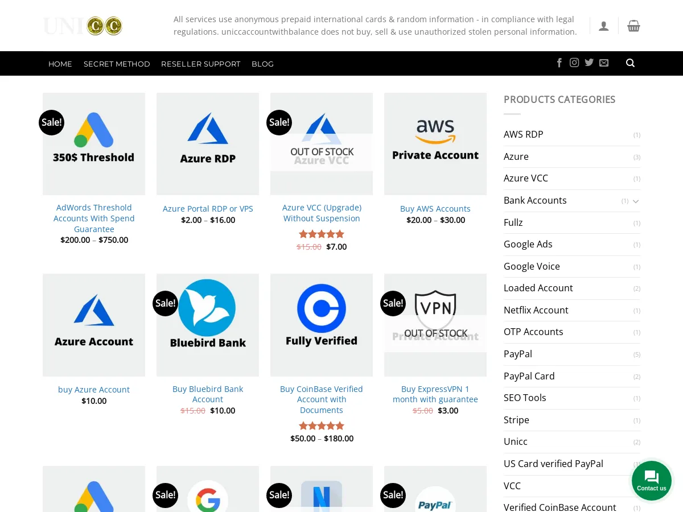Open the Netflix Account category link
This screenshot has width=683, height=512.
[536, 310]
